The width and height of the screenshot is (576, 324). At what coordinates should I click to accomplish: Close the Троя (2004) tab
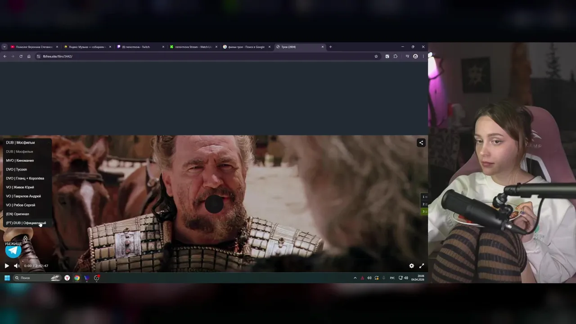click(x=323, y=47)
